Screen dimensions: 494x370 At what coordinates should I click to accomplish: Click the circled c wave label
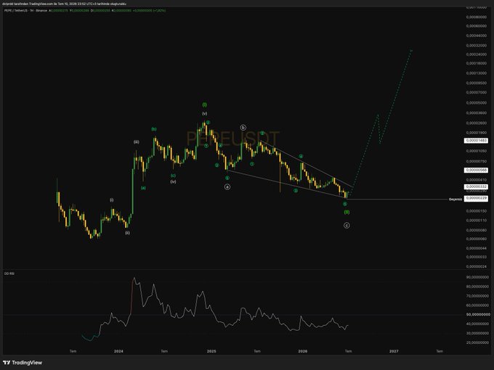[347, 226]
